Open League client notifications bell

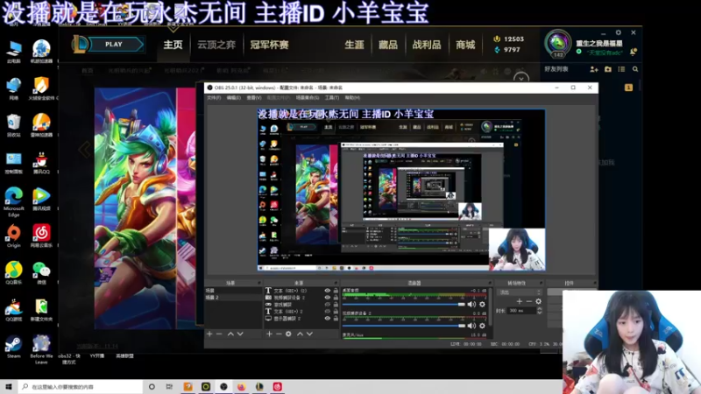point(633,53)
